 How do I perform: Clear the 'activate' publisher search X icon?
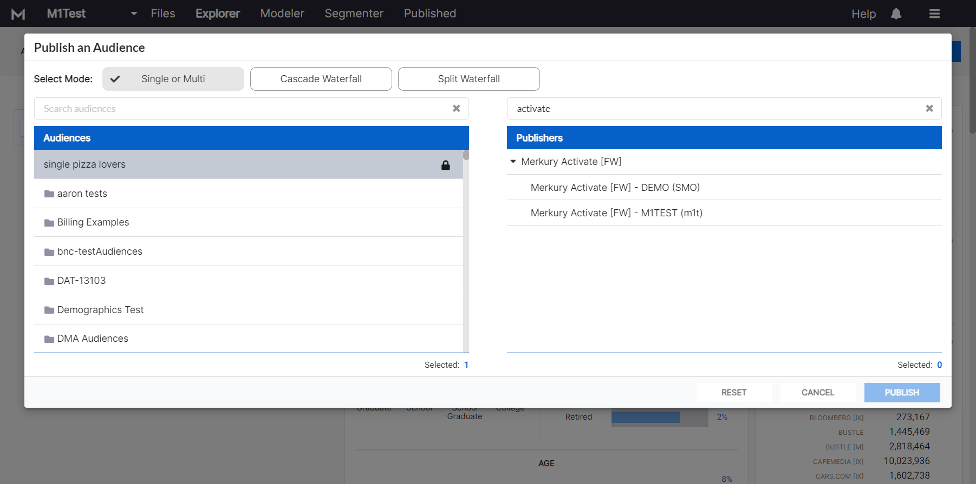tap(929, 109)
